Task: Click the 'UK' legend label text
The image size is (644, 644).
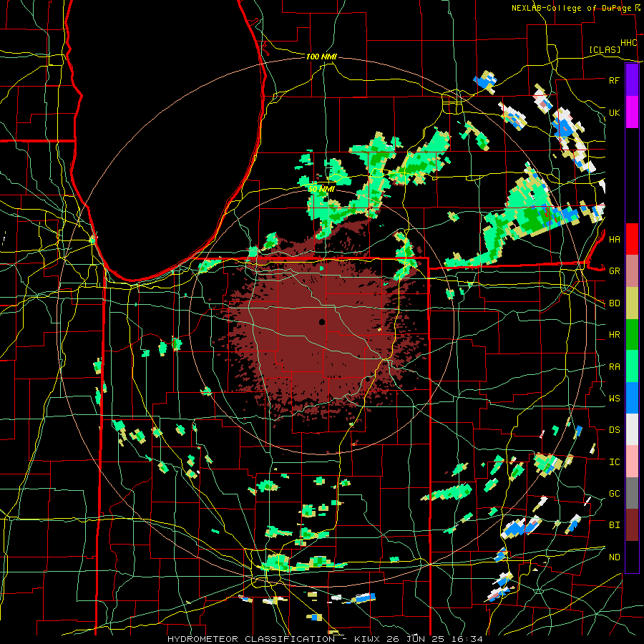Action: [614, 112]
